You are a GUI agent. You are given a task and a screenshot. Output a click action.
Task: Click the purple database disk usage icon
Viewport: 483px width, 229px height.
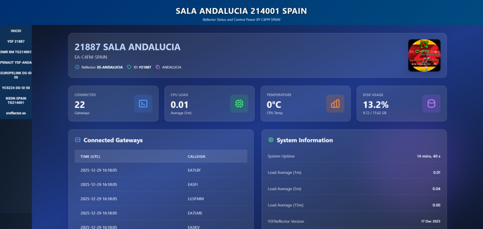[431, 103]
